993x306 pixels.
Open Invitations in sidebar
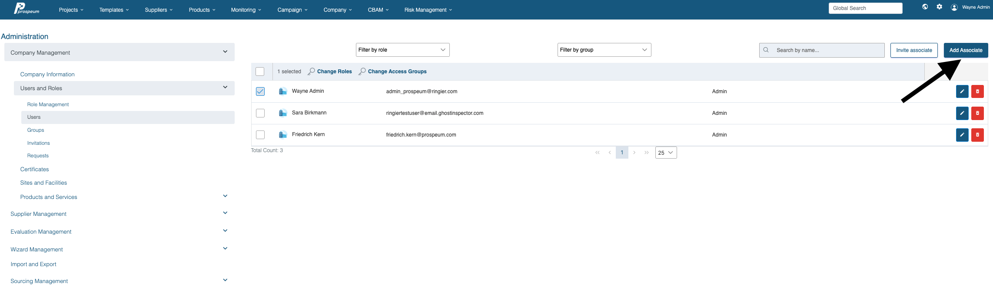pos(38,143)
